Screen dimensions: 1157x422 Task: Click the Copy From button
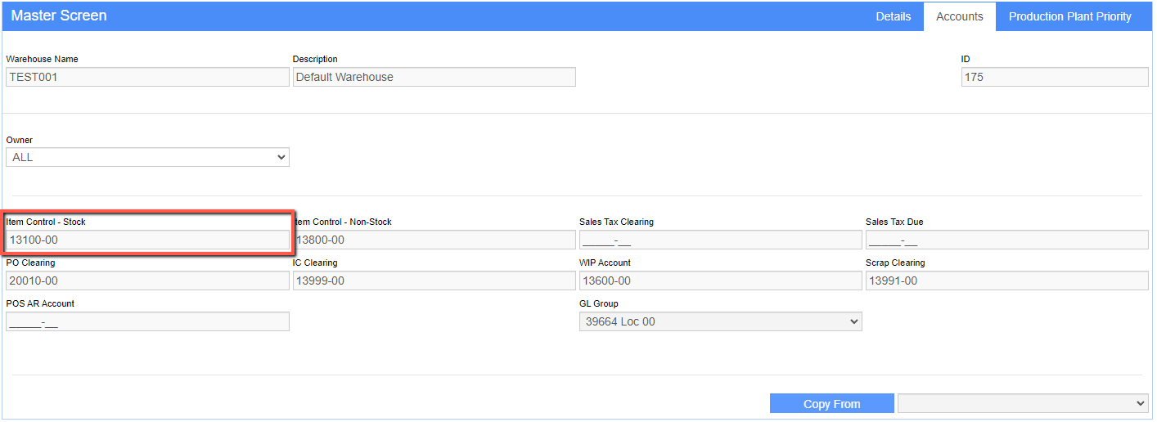pyautogui.click(x=831, y=403)
